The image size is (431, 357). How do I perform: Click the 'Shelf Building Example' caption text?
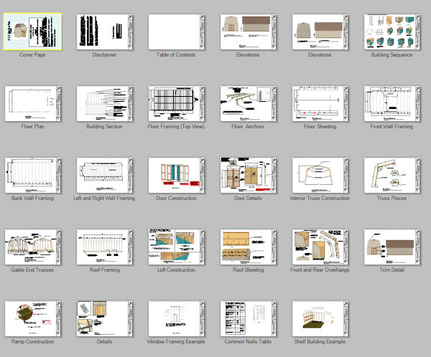click(x=320, y=341)
